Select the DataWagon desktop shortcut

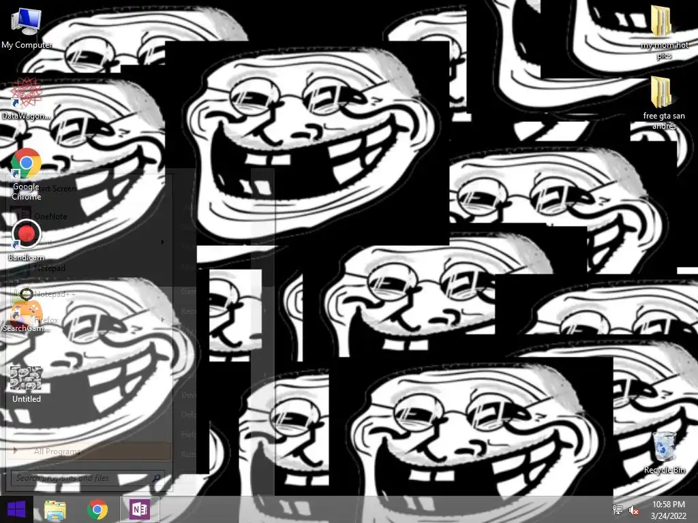tap(27, 99)
